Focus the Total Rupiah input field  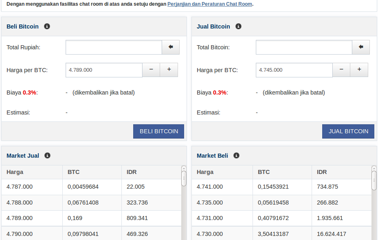[114, 47]
